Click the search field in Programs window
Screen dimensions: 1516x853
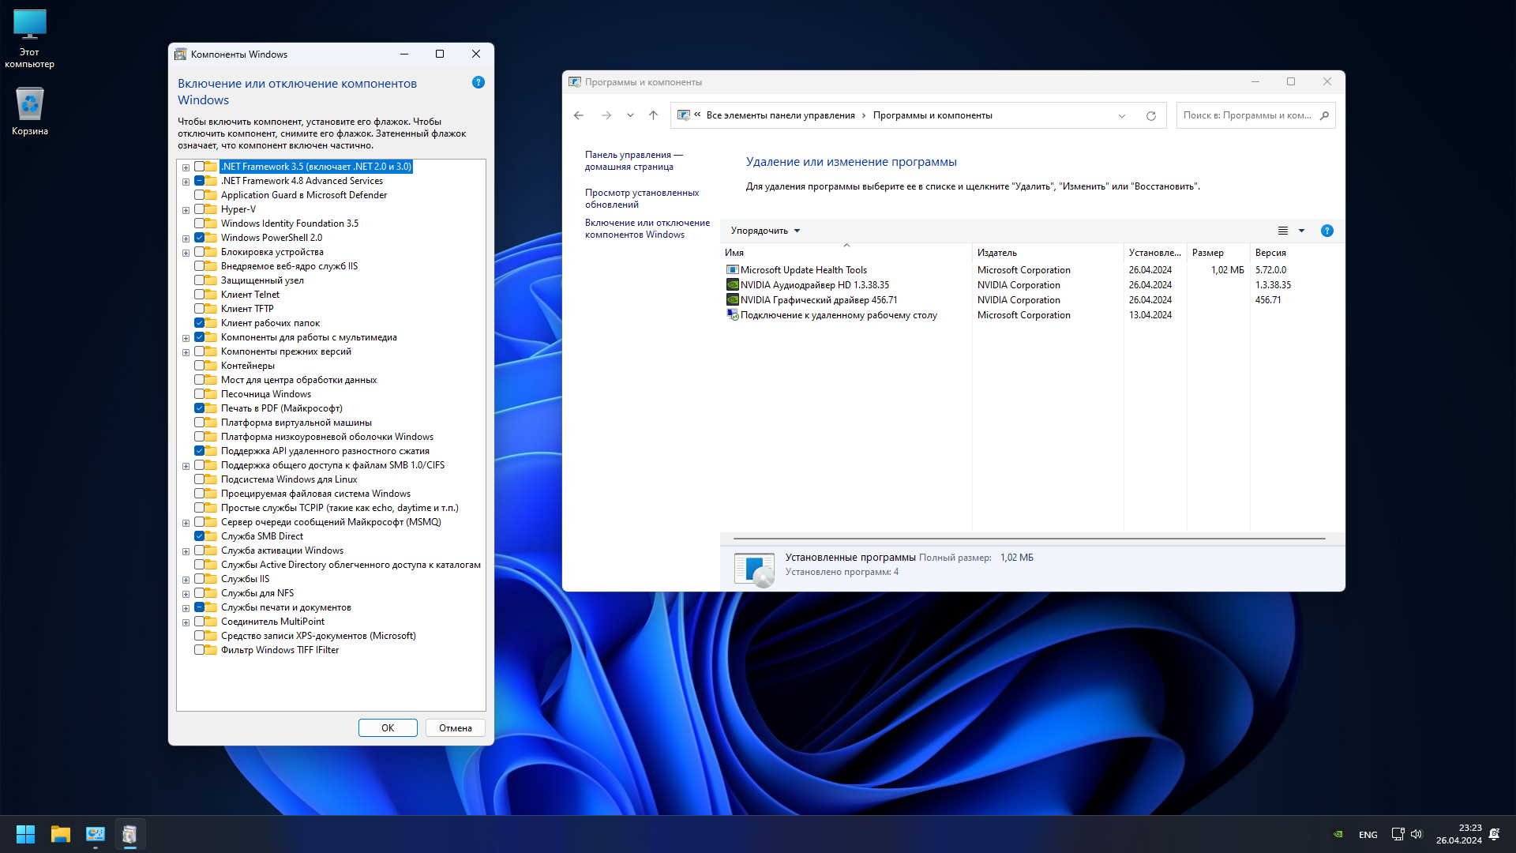click(x=1247, y=115)
